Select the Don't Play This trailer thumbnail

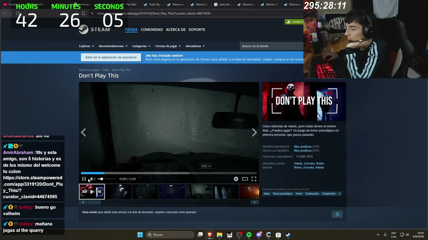tap(92, 192)
